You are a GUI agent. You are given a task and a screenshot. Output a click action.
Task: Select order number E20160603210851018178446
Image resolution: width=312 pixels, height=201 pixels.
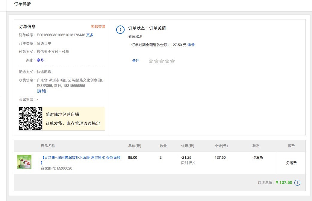pyautogui.click(x=61, y=35)
